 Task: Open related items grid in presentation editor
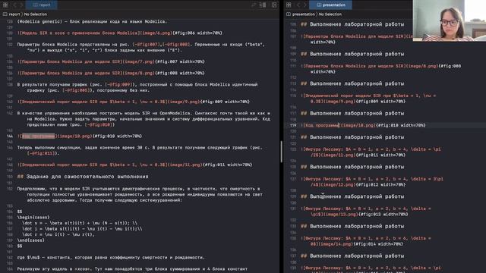[289, 5]
